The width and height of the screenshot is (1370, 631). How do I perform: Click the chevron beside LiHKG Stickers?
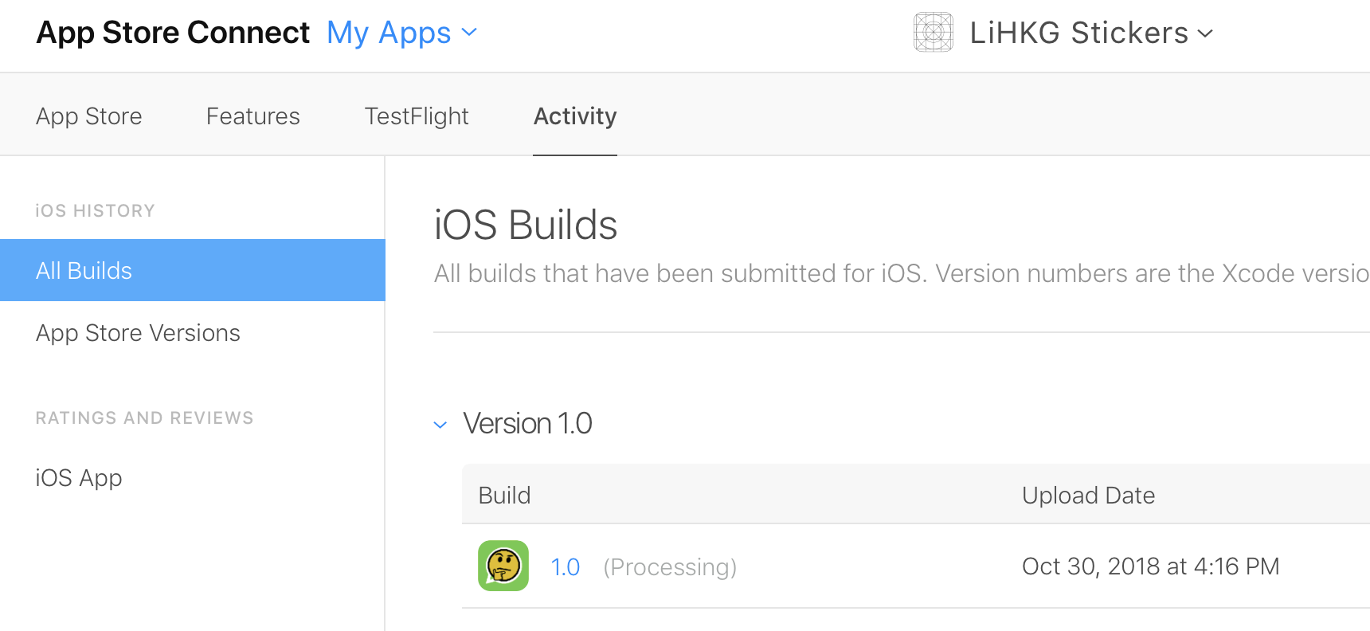point(1205,33)
